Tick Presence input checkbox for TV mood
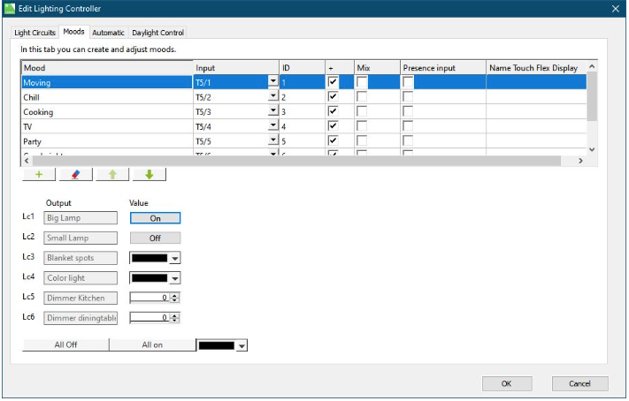The width and height of the screenshot is (629, 401). coord(408,126)
